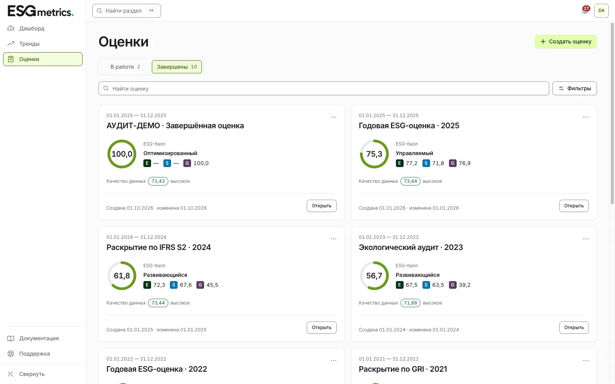The image size is (615, 384).
Task: Click the 56,7 ESG score ring
Action: click(x=374, y=276)
